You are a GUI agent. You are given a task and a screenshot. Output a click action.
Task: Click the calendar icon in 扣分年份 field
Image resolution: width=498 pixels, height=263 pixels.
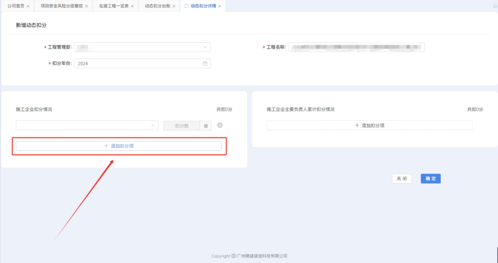click(205, 63)
